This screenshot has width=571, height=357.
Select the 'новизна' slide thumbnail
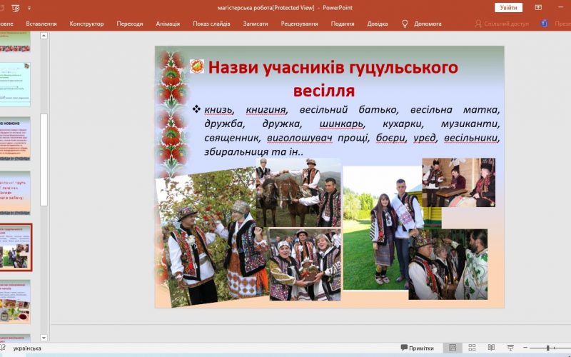click(15, 139)
